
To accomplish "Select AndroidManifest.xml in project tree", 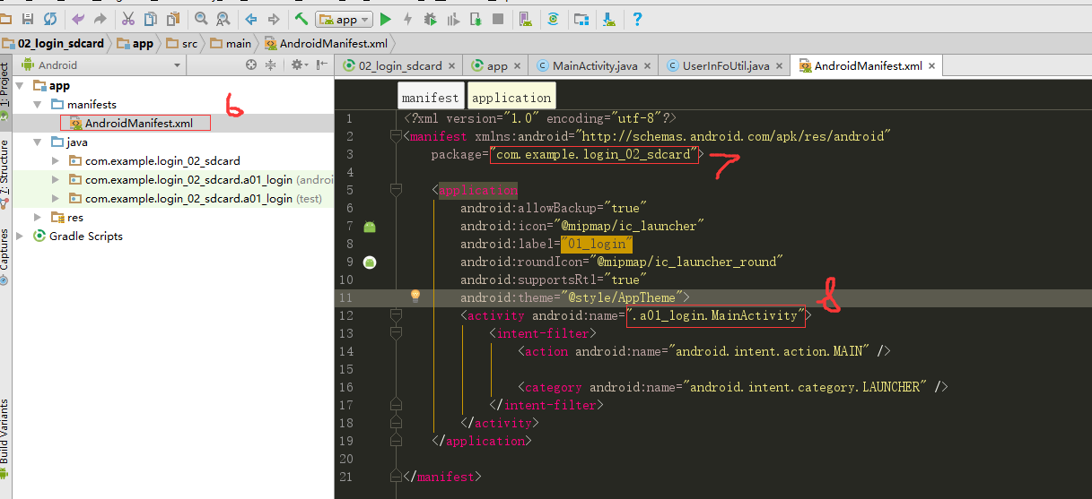I will tap(139, 123).
